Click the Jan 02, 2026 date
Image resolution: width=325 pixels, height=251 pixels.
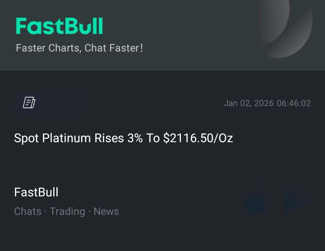[x=249, y=103]
